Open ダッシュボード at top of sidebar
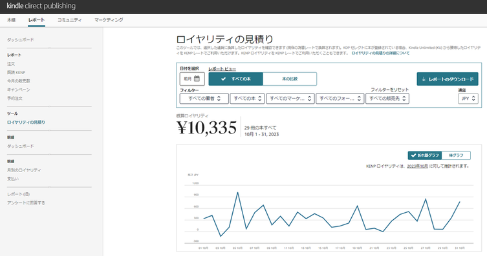The height and width of the screenshot is (256, 487). [21, 39]
